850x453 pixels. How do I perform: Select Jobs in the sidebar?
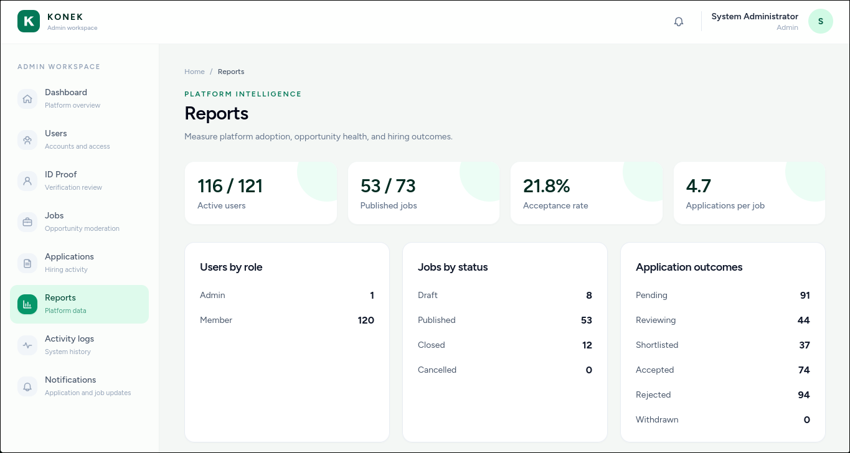[79, 222]
